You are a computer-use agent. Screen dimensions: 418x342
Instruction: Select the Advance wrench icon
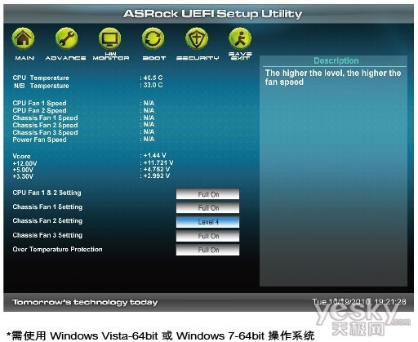[x=66, y=38]
